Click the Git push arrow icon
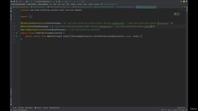The height and width of the screenshot is (111, 198). tap(75, 2)
